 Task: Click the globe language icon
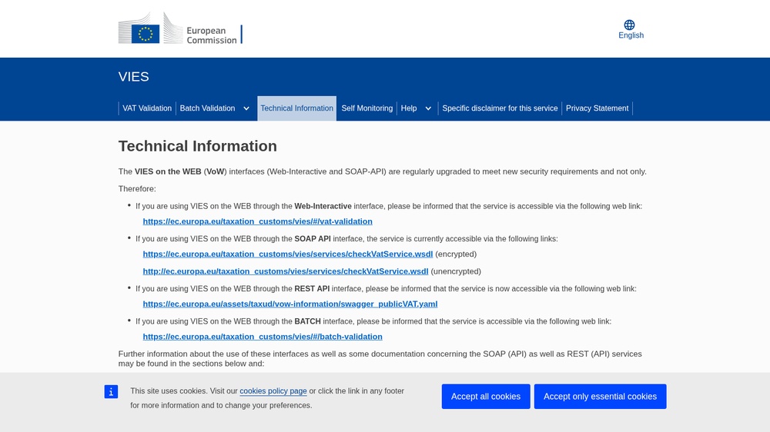pos(629,25)
